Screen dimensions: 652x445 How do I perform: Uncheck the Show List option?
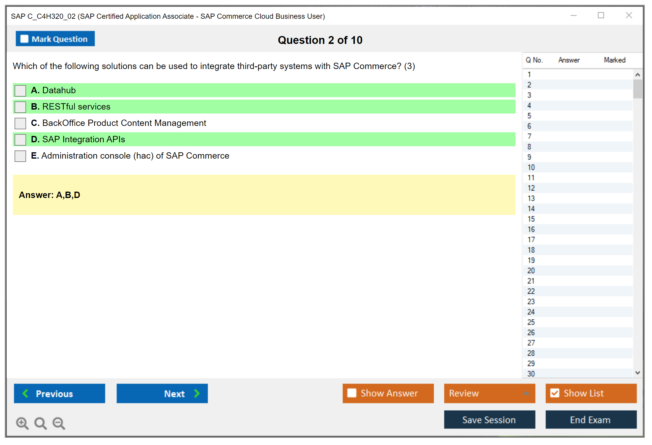pyautogui.click(x=555, y=393)
